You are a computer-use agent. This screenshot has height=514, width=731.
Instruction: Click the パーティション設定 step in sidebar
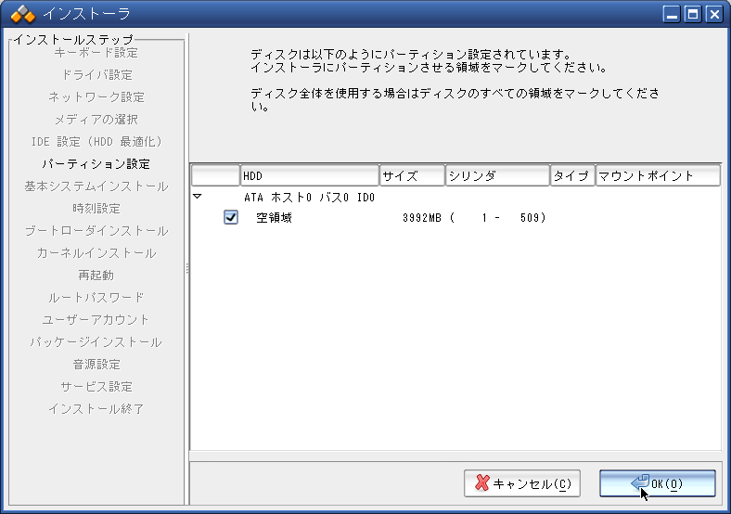96,164
